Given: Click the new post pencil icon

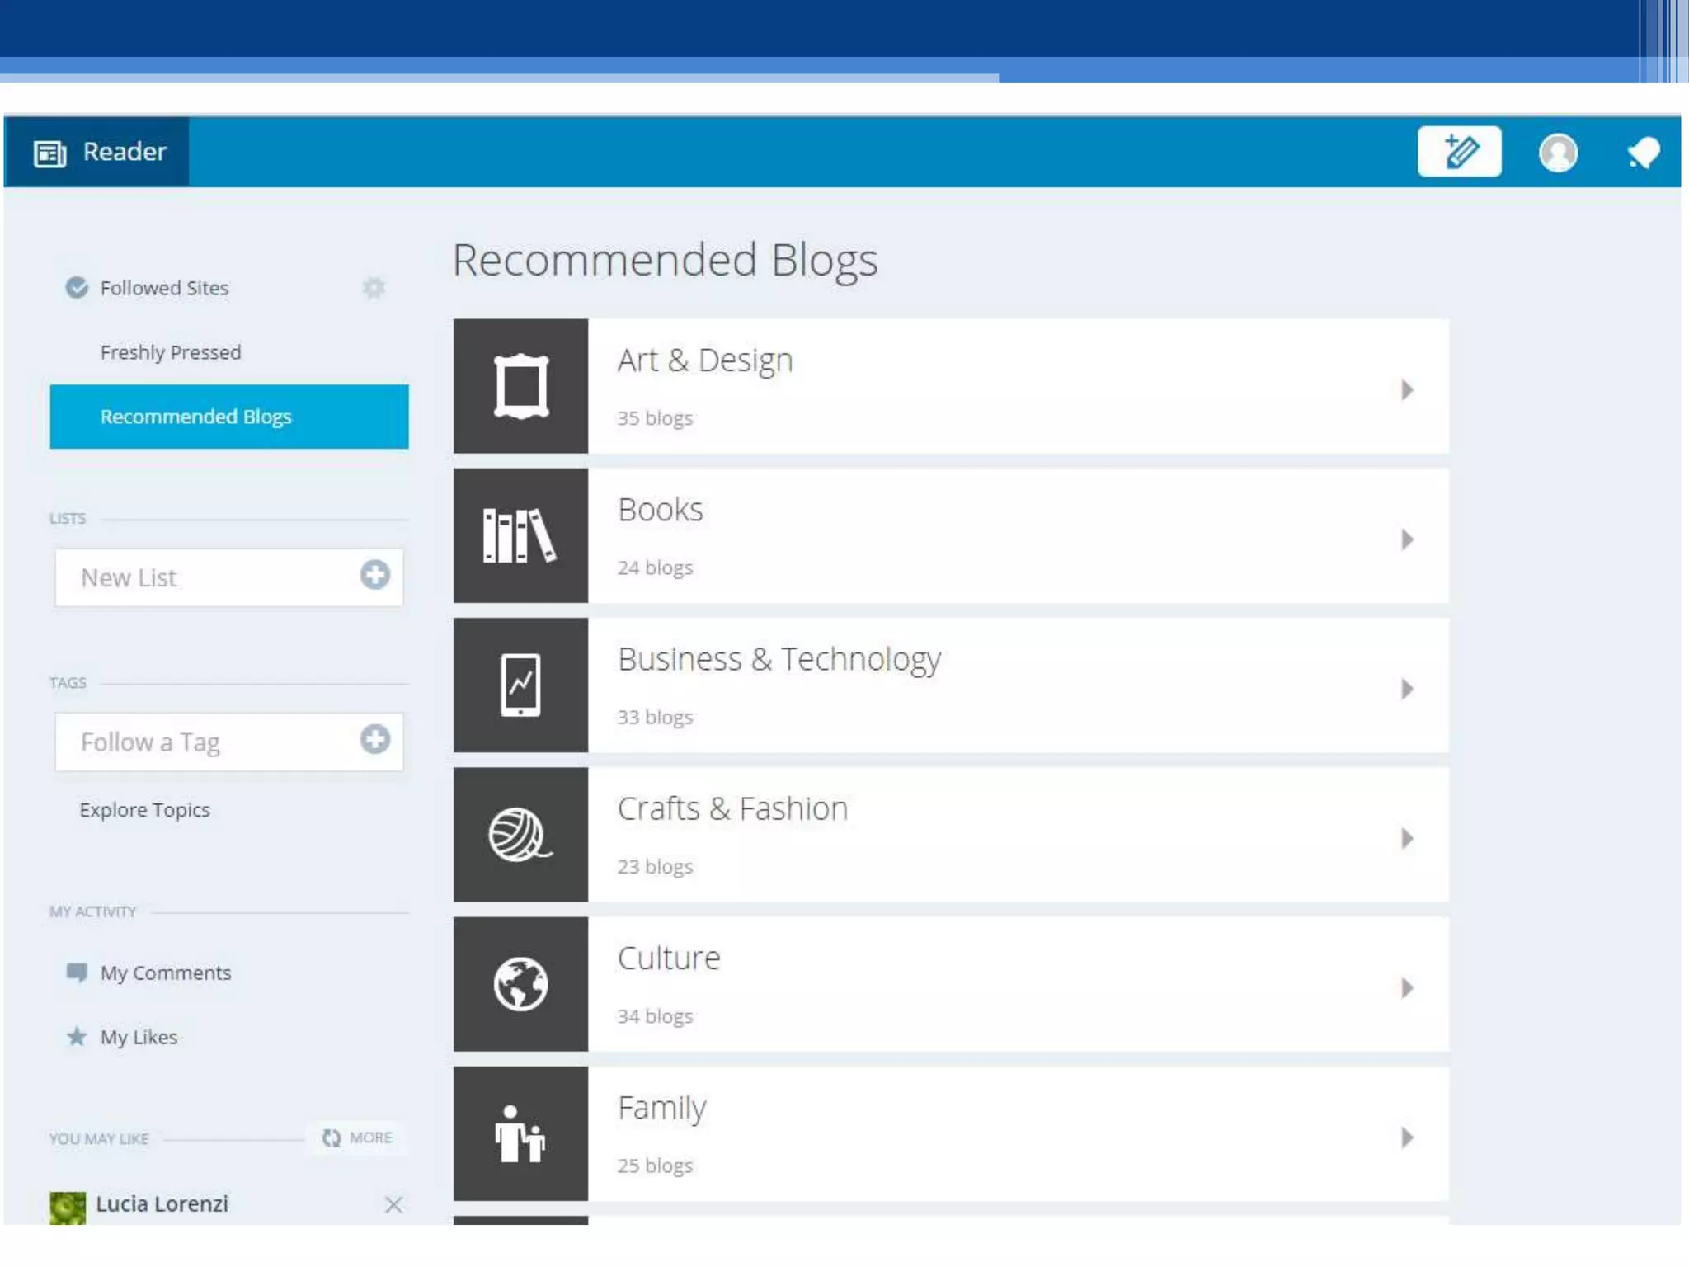Looking at the screenshot, I should point(1459,152).
